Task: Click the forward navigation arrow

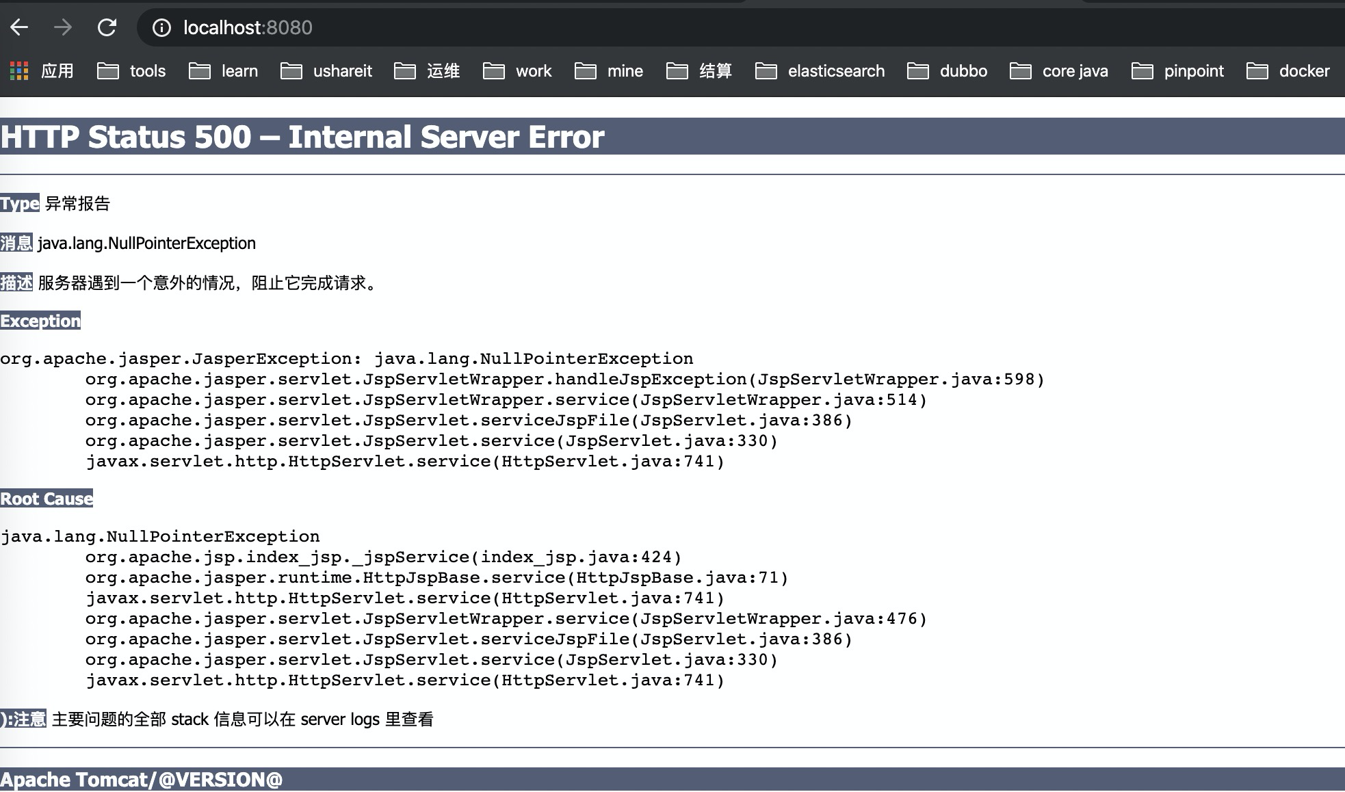Action: tap(62, 27)
